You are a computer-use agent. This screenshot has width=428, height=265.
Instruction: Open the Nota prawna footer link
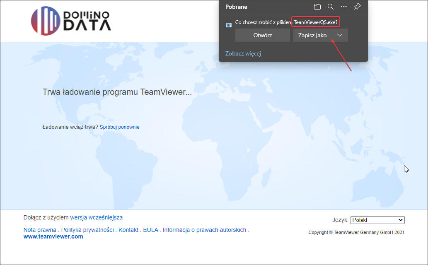click(40, 230)
